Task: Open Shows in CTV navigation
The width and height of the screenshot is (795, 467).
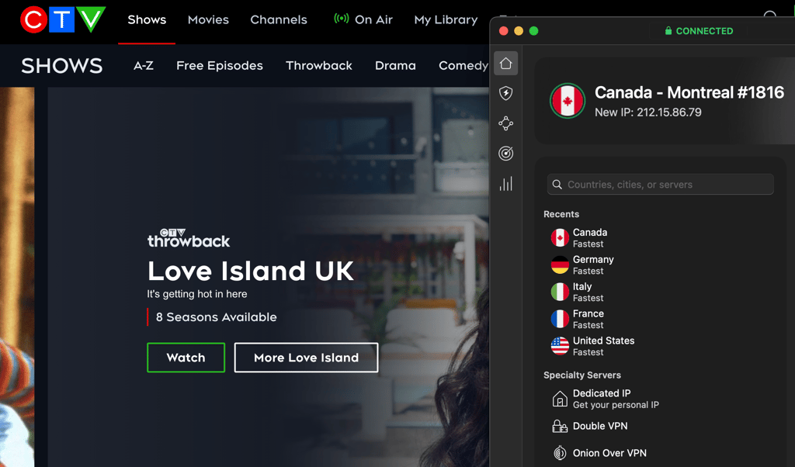Action: (147, 19)
